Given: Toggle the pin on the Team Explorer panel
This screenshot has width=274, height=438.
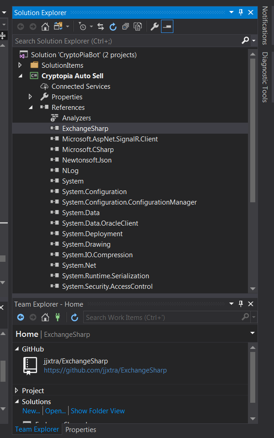Looking at the screenshot, I should pyautogui.click(x=241, y=303).
